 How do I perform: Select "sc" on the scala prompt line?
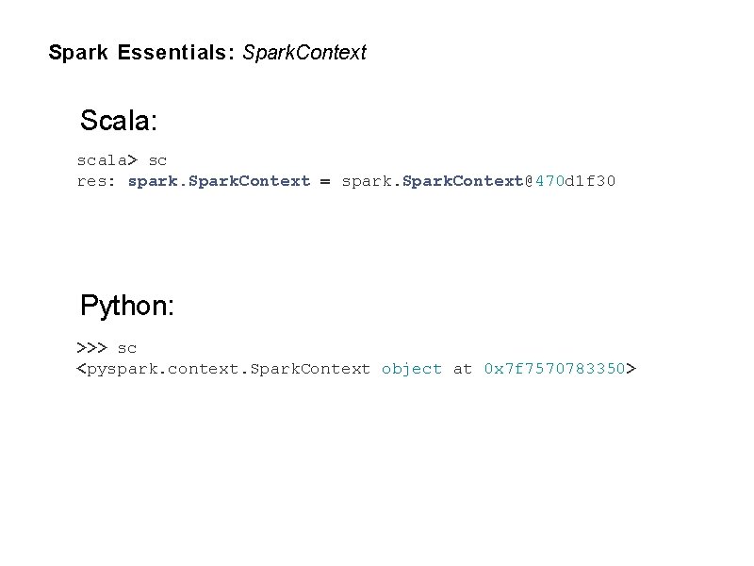[157, 160]
